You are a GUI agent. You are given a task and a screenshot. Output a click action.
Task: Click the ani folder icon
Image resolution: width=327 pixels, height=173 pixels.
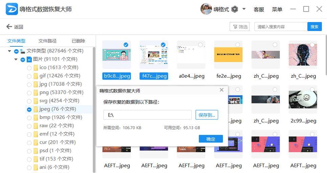click(36, 167)
